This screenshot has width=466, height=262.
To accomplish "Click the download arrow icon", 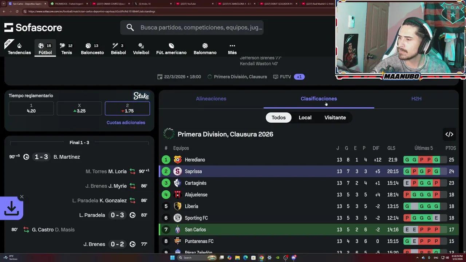I will tap(12, 209).
